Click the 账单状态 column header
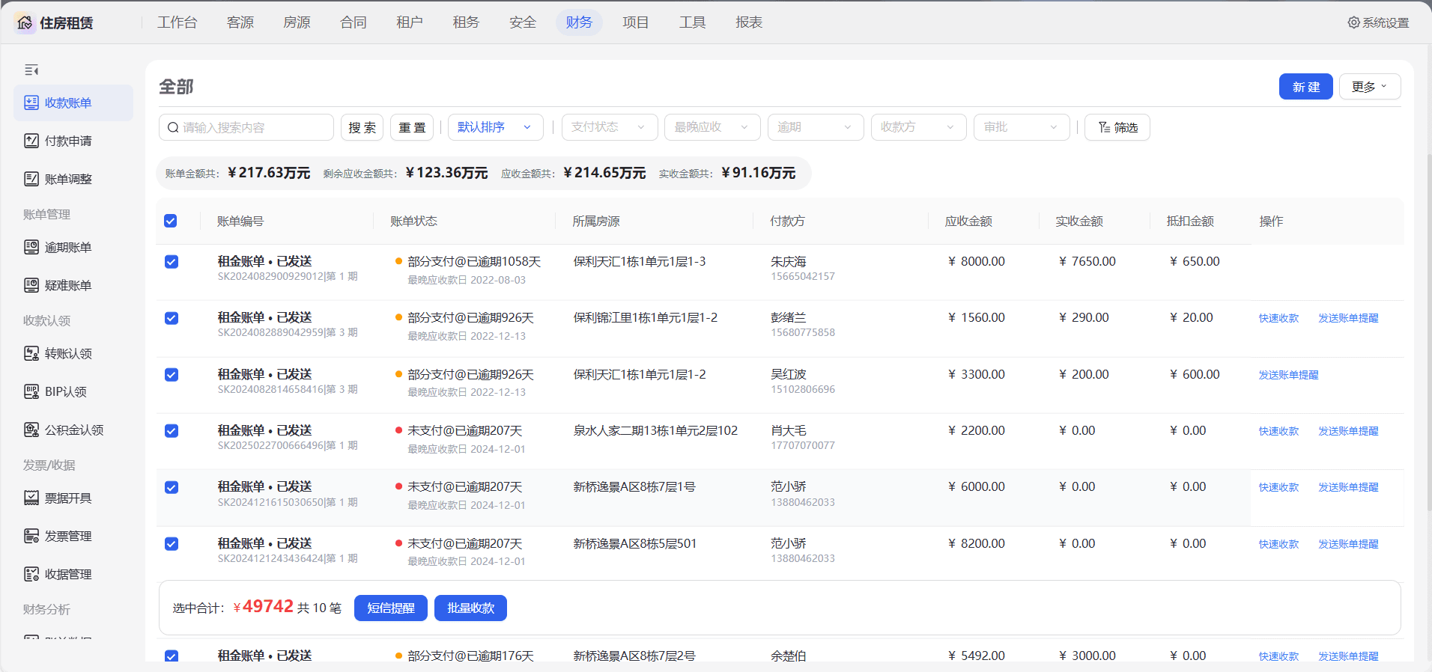 [413, 222]
